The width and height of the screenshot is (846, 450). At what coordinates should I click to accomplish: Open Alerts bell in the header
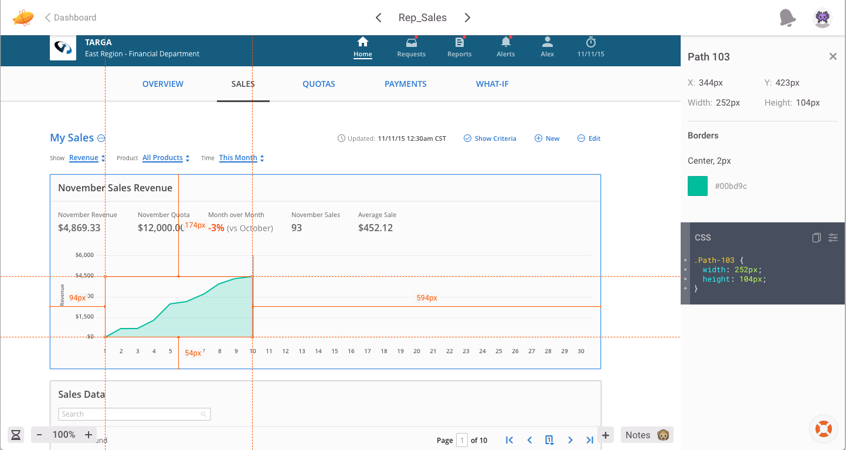click(x=505, y=42)
